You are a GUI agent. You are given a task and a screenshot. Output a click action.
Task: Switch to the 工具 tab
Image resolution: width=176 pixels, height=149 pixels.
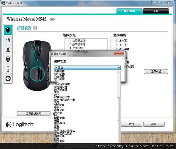click(156, 11)
